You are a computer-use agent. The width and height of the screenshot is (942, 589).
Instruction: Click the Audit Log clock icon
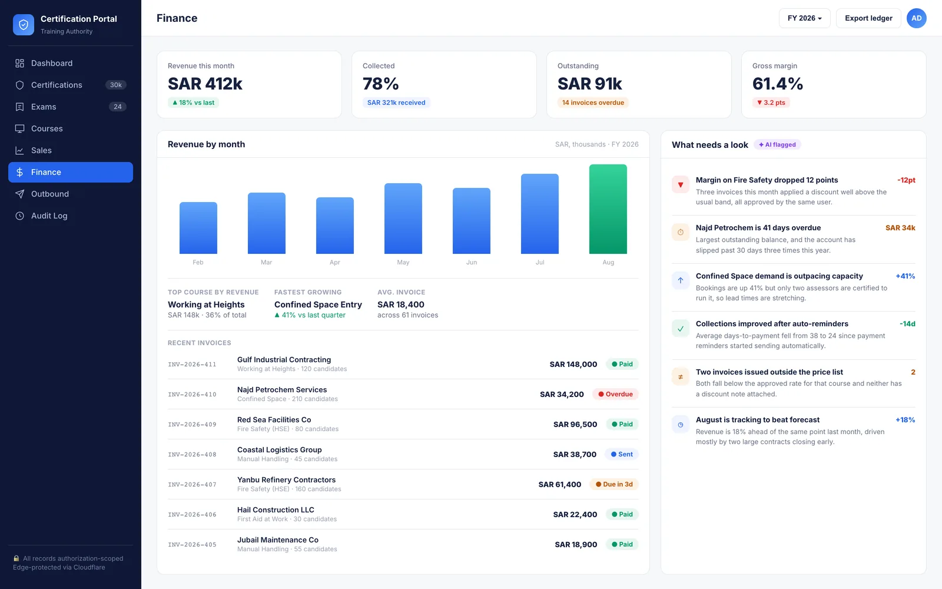point(19,216)
